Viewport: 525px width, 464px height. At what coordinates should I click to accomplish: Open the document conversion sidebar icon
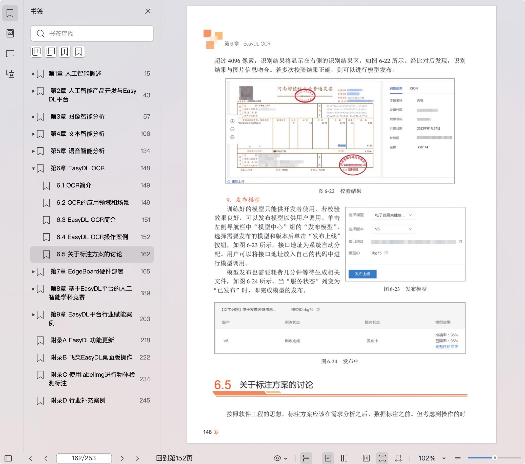[x=10, y=74]
